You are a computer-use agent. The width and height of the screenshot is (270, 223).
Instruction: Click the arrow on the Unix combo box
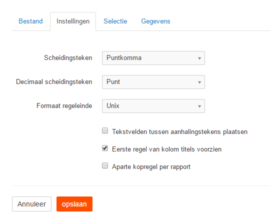point(199,106)
